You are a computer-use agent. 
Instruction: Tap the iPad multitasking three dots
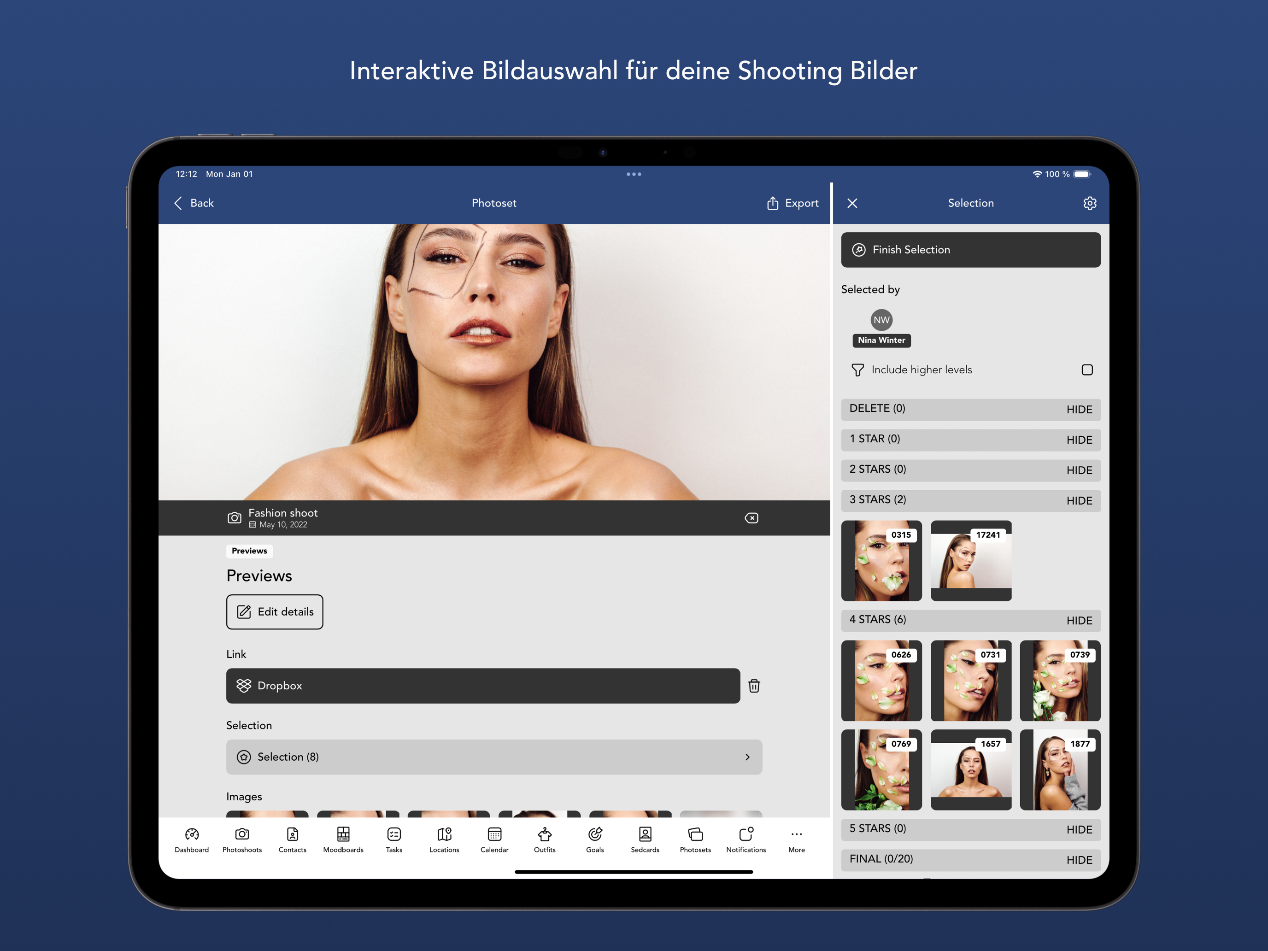point(634,174)
